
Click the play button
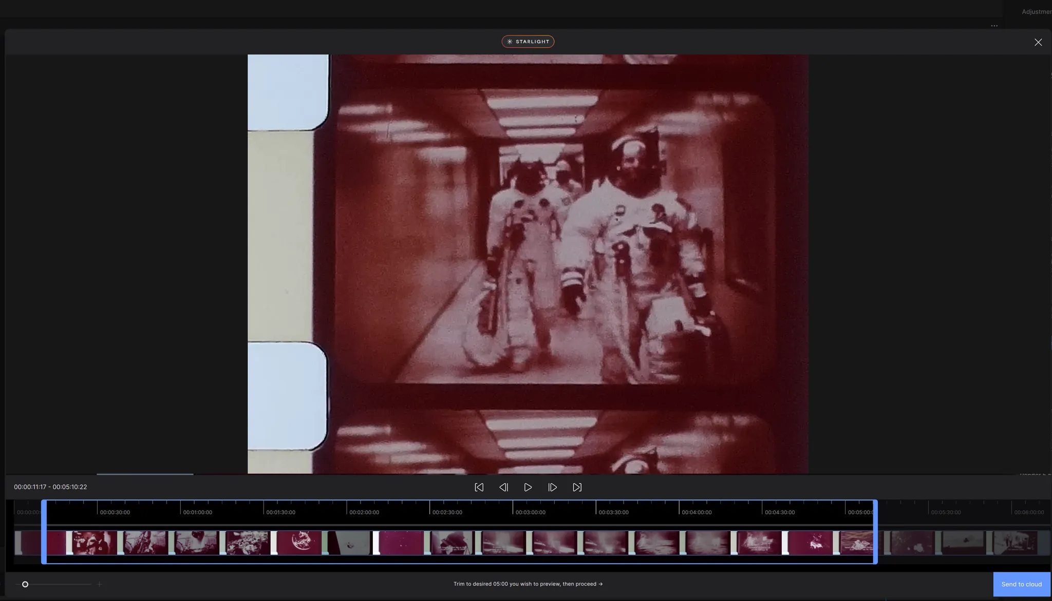click(528, 487)
